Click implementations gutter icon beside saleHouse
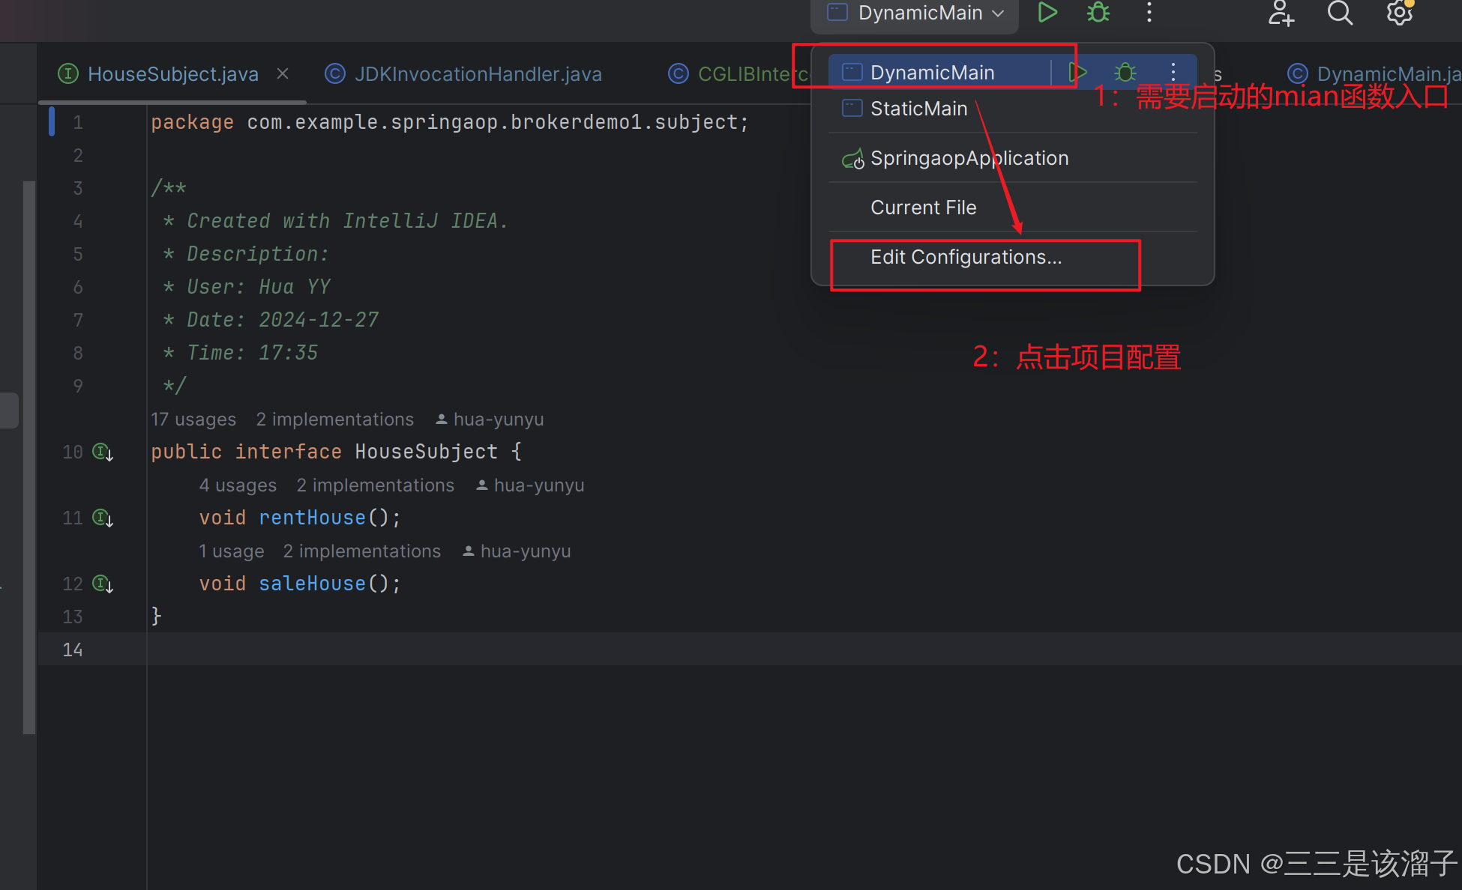This screenshot has width=1462, height=890. [x=103, y=584]
